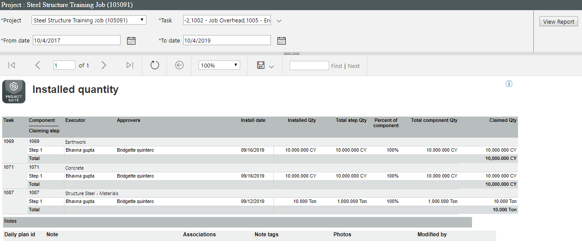Viewport: 582px width, 249px height.
Task: Open To date calendar picker
Action: click(x=282, y=41)
